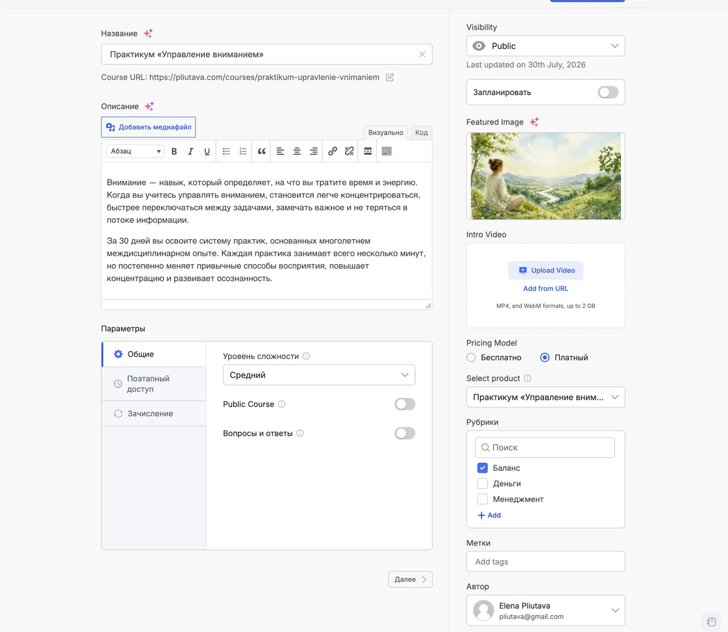Click the AI sparkle icon next to Описание

pos(149,106)
